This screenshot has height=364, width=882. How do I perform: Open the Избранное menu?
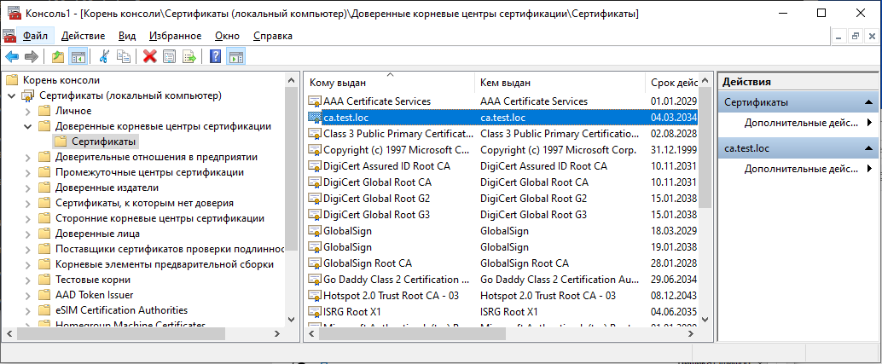tap(175, 36)
